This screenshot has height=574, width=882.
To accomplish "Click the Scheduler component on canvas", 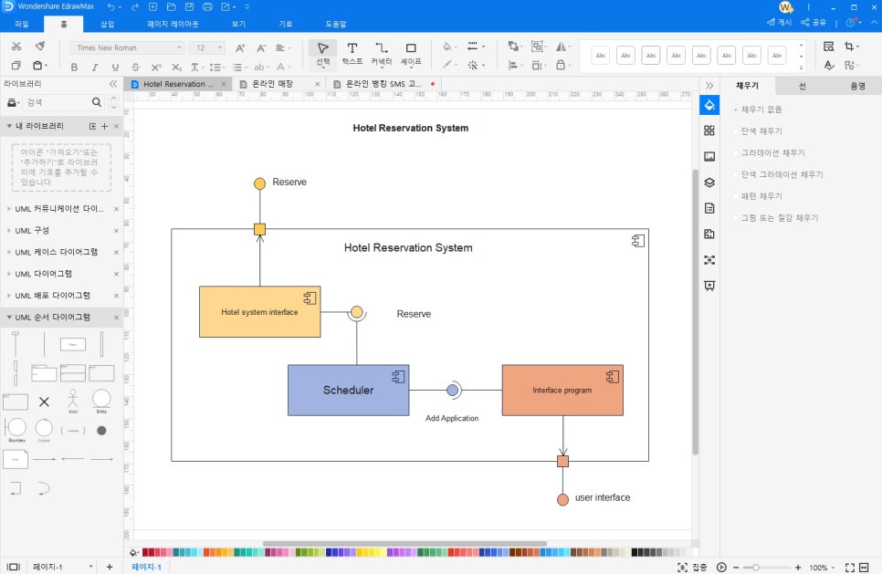I will click(x=348, y=391).
